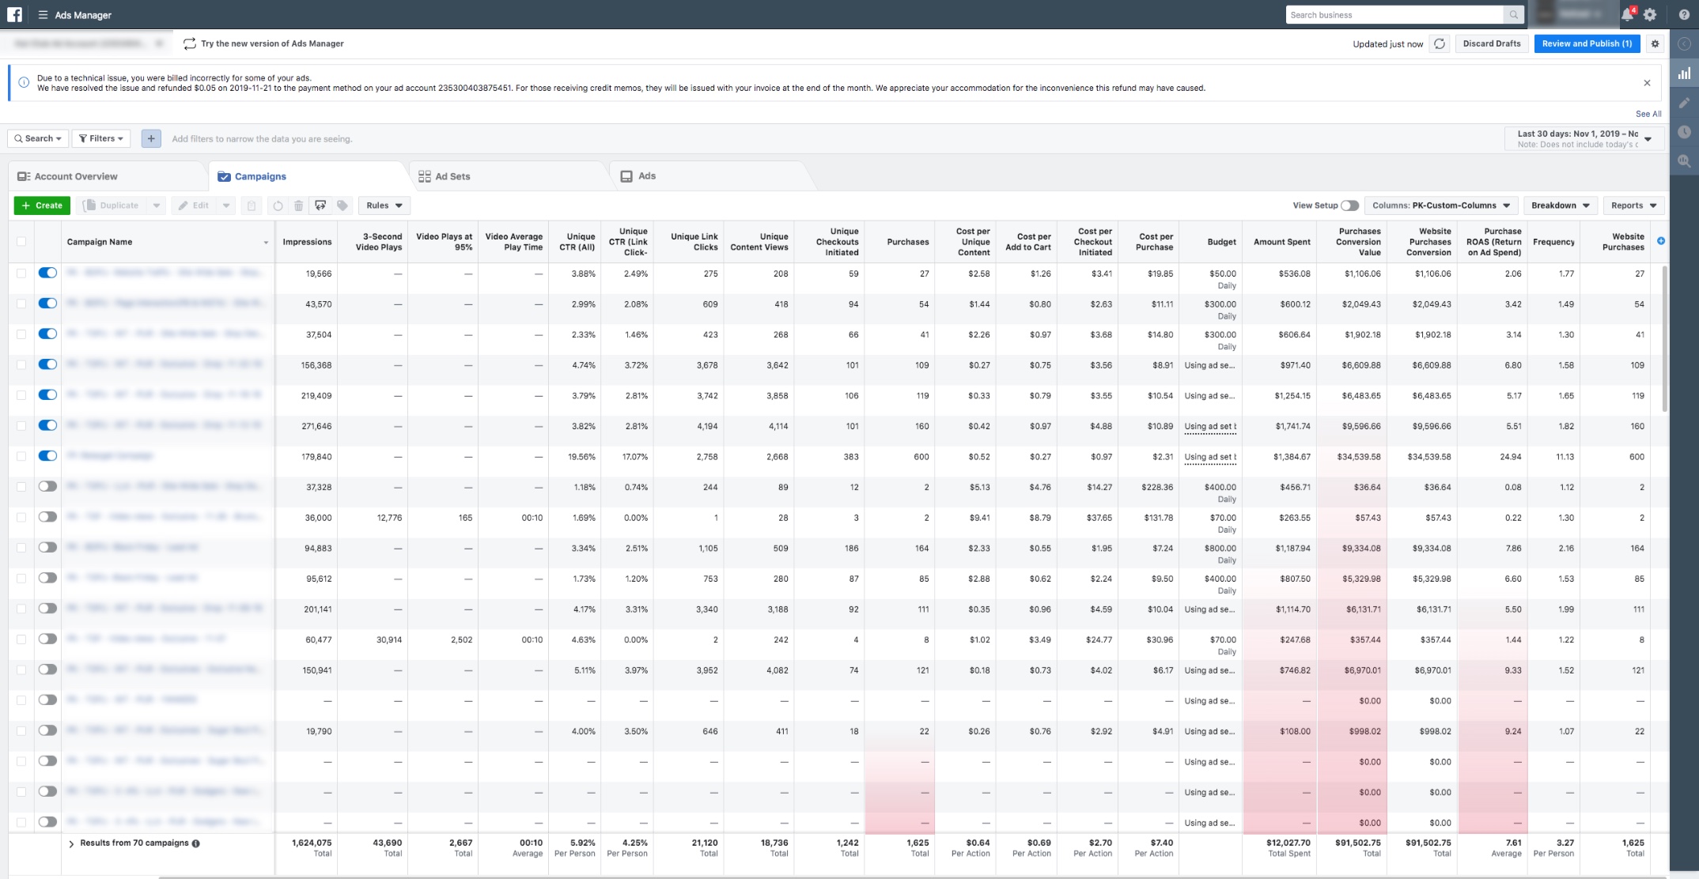Check the select-all checkbox in the header
The width and height of the screenshot is (1699, 879).
[21, 242]
